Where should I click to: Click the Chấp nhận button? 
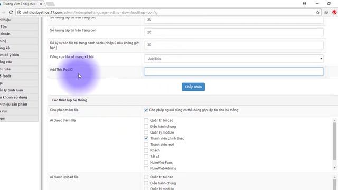(x=193, y=87)
